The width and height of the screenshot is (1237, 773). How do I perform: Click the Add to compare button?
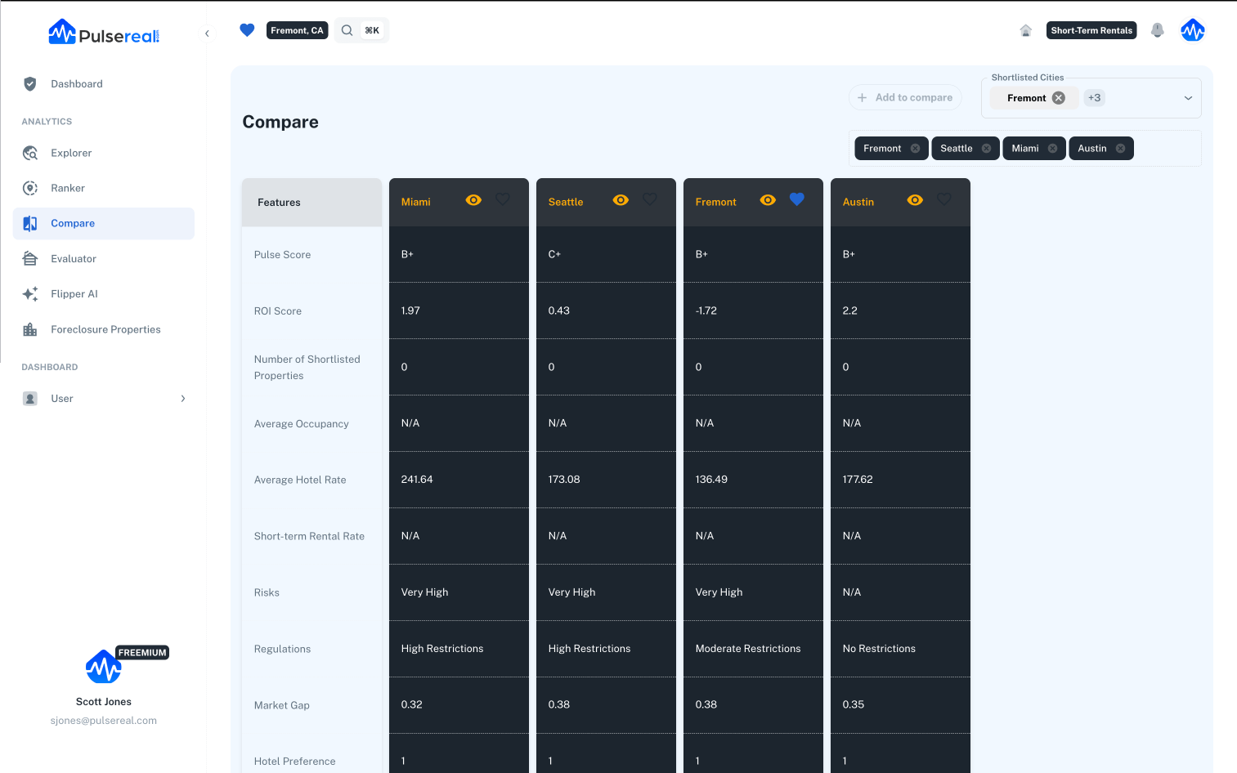tap(905, 97)
